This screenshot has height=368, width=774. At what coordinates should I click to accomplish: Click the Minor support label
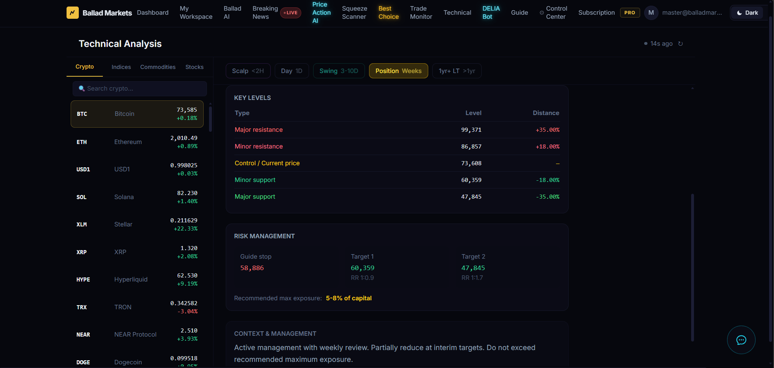point(255,180)
